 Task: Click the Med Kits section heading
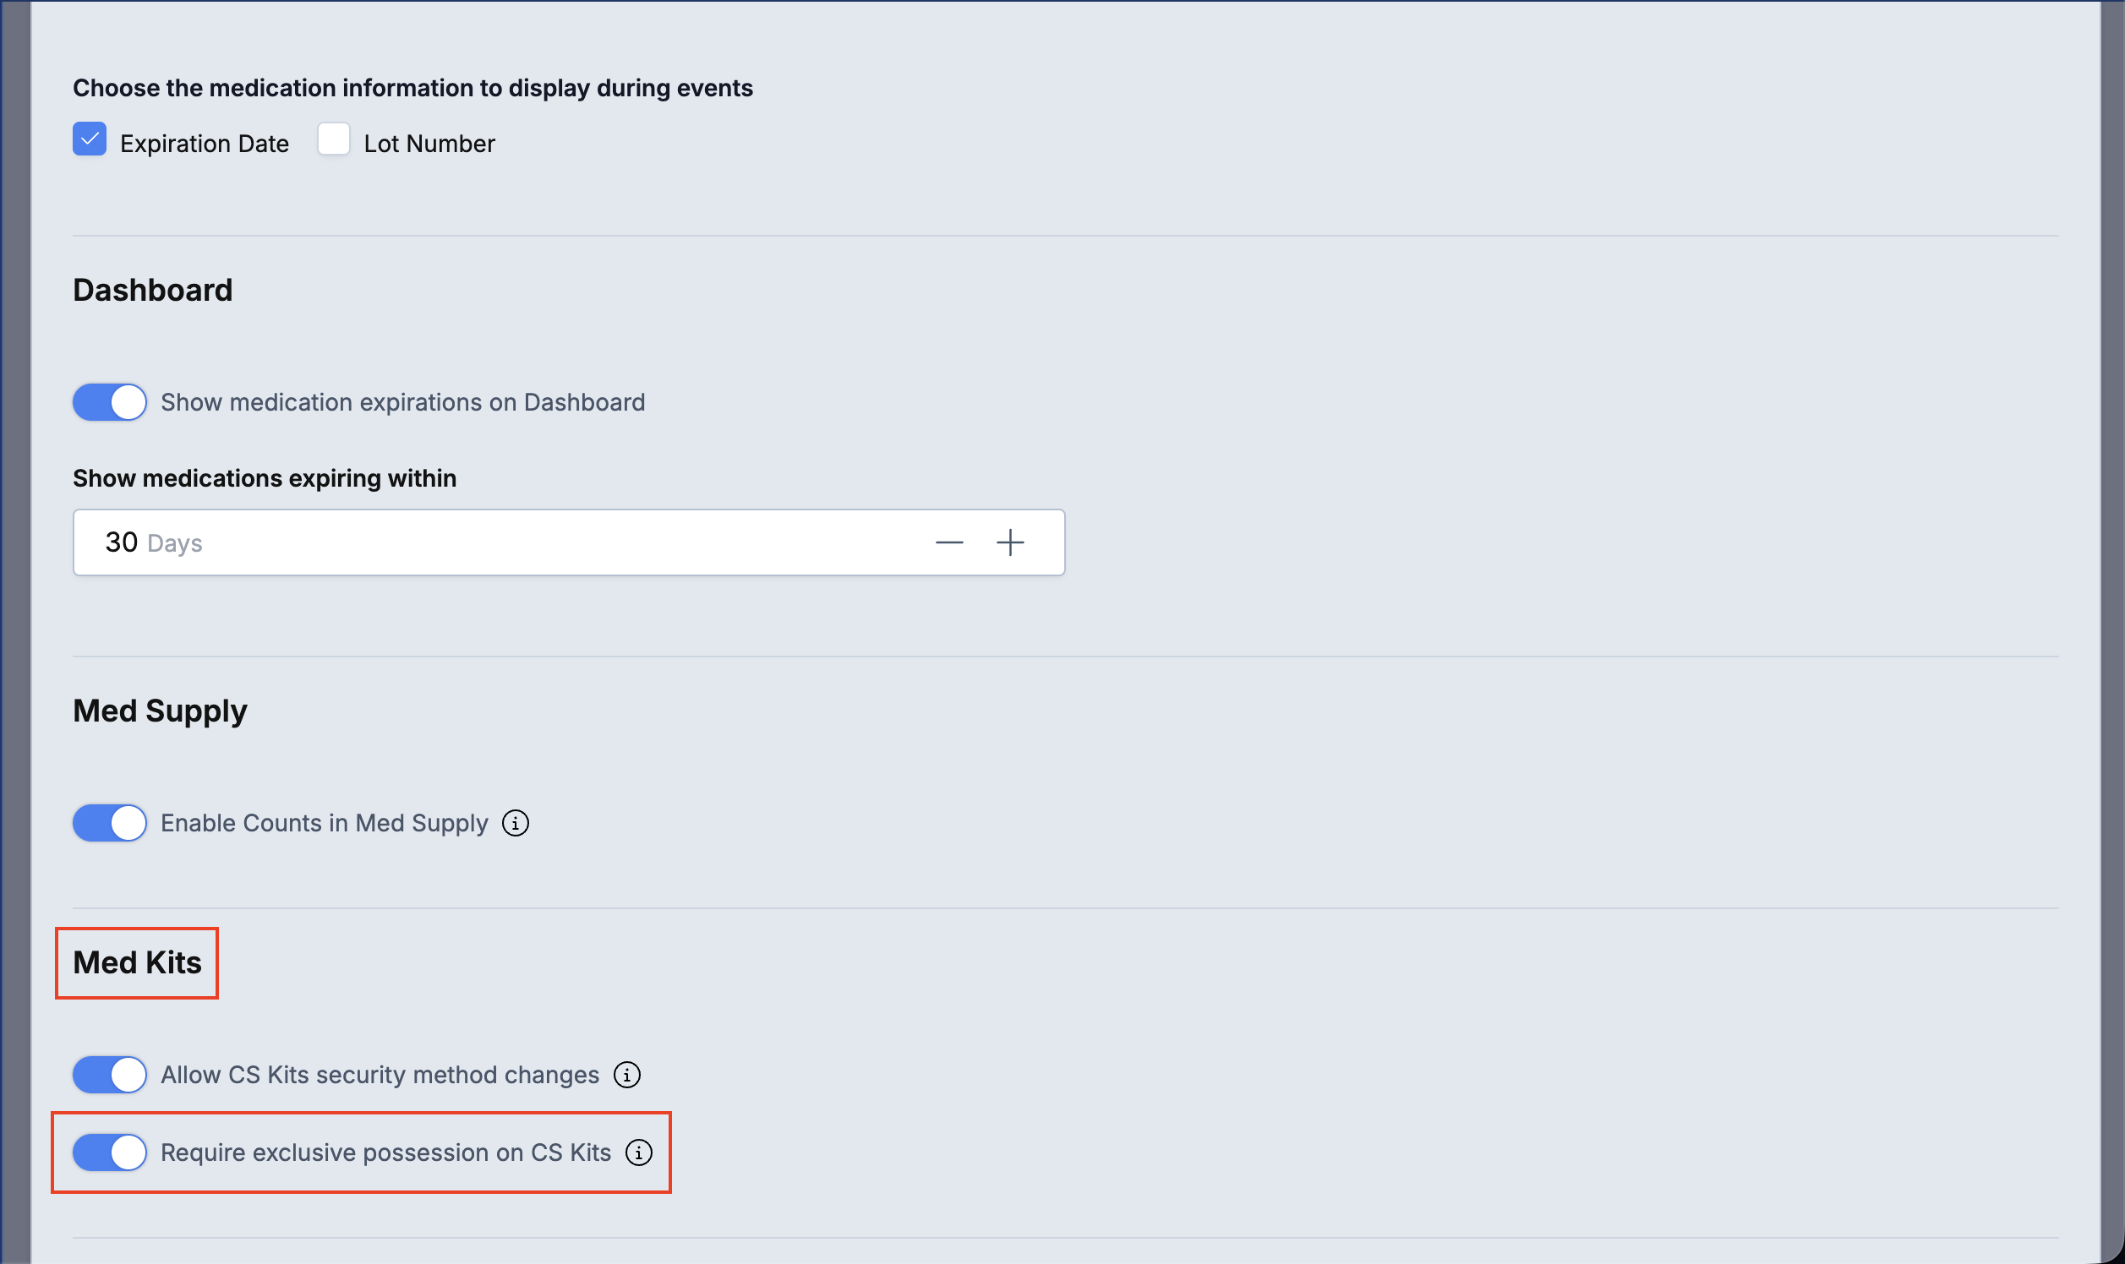pos(137,962)
